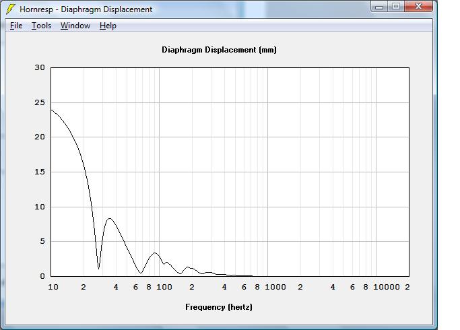Click the 15 label on vertical axis
This screenshot has height=330, width=460.
pyautogui.click(x=40, y=172)
